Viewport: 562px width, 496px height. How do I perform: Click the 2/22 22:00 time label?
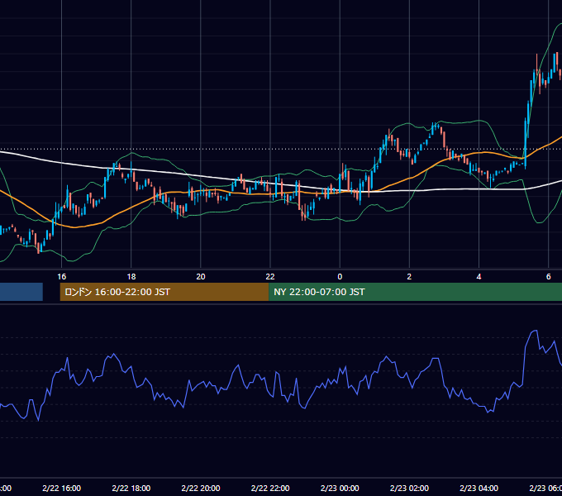[270, 488]
